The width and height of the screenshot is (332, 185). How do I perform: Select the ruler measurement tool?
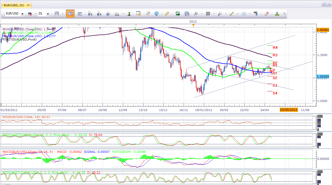167,14
